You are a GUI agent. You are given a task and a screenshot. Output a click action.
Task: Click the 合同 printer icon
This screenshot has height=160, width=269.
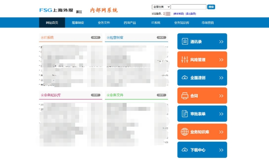click(x=185, y=96)
